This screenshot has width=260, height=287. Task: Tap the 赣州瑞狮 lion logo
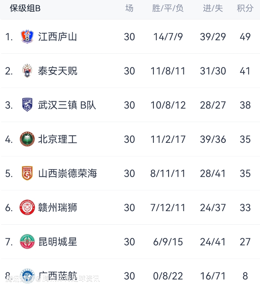point(27,207)
